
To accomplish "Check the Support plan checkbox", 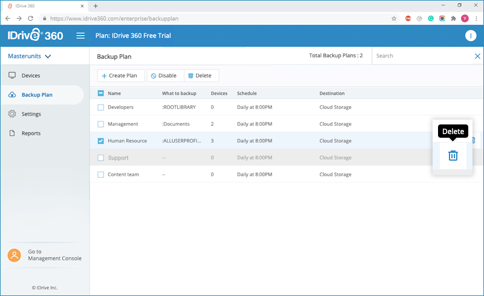I will click(100, 158).
